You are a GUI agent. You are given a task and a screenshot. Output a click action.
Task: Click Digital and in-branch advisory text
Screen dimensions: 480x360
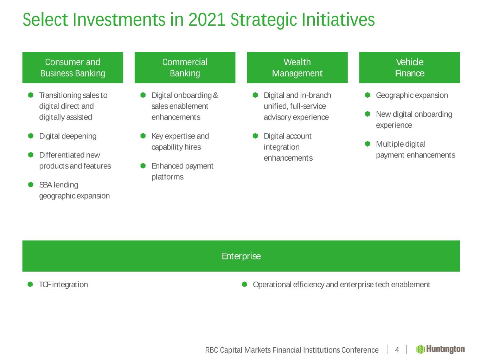tap(297, 106)
